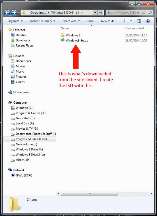This screenshot has width=157, height=216.
Task: Click the 23/05/2014 11:15 date cell
Action: point(136,35)
